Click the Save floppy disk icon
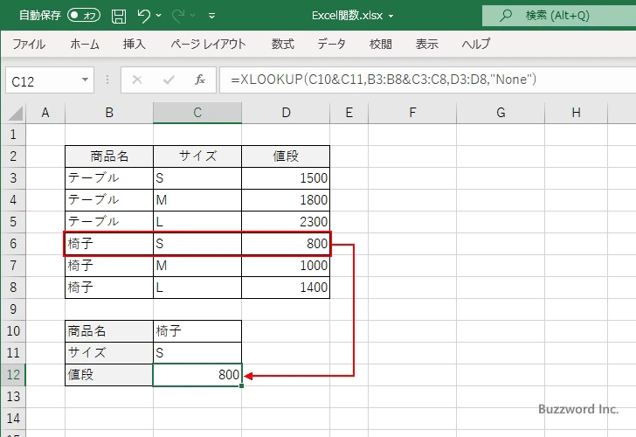This screenshot has height=437, width=636. (x=119, y=16)
